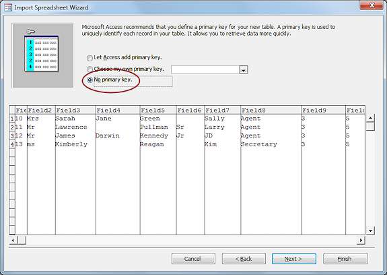Click the vertical scrollbar thumb
This screenshot has width=387, height=275.
370,127
